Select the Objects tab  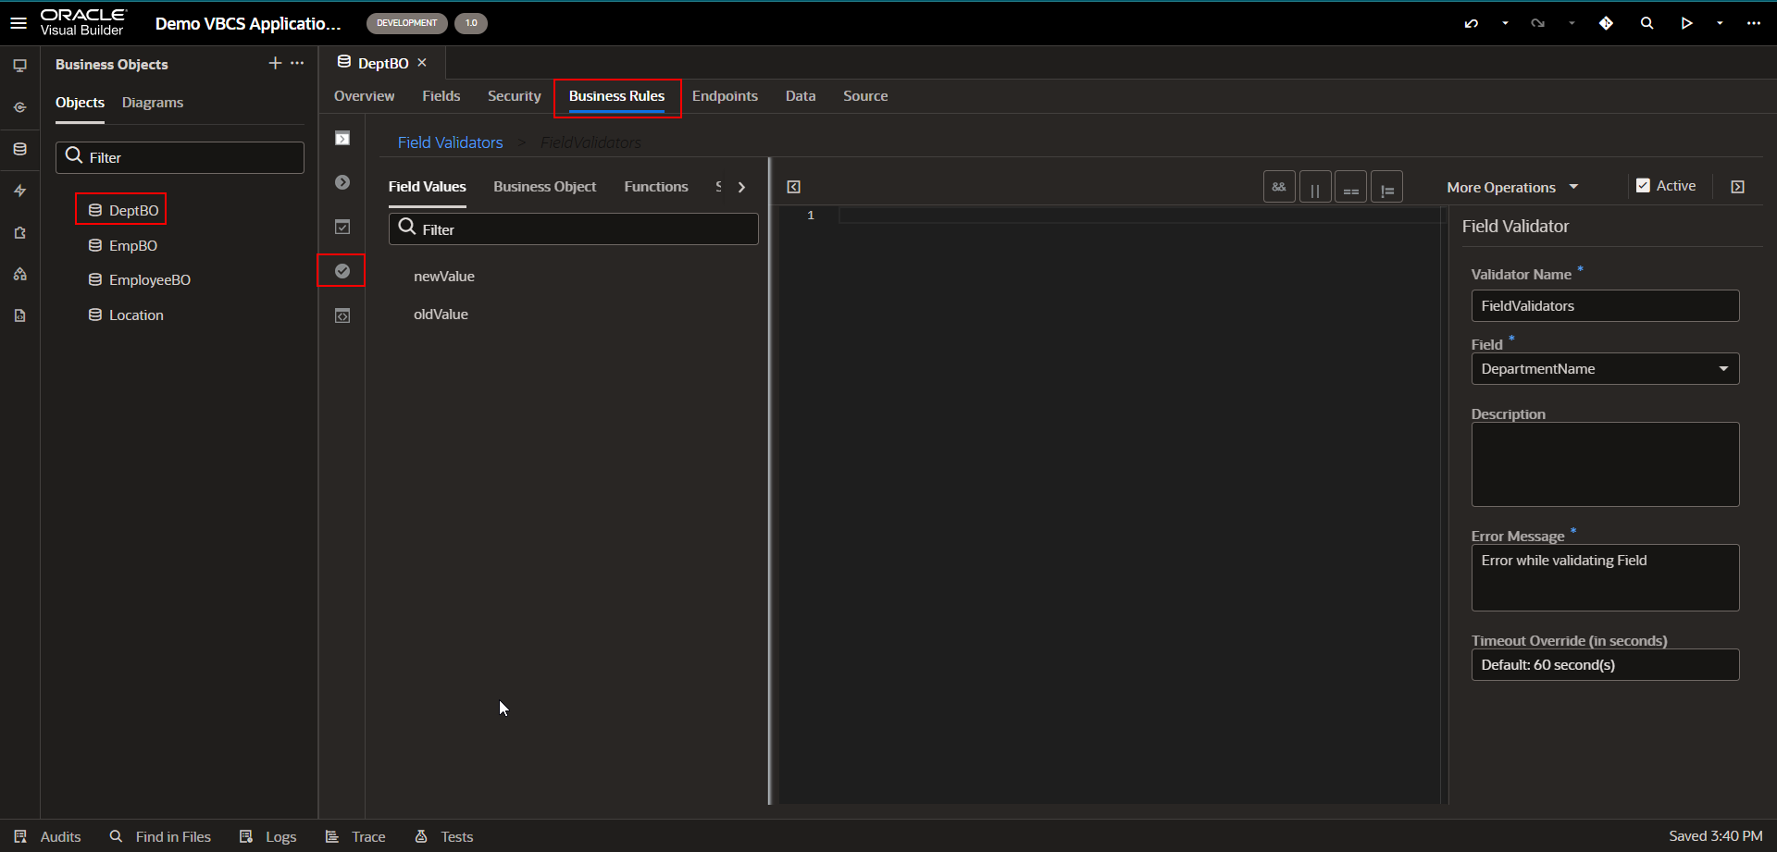click(x=80, y=103)
